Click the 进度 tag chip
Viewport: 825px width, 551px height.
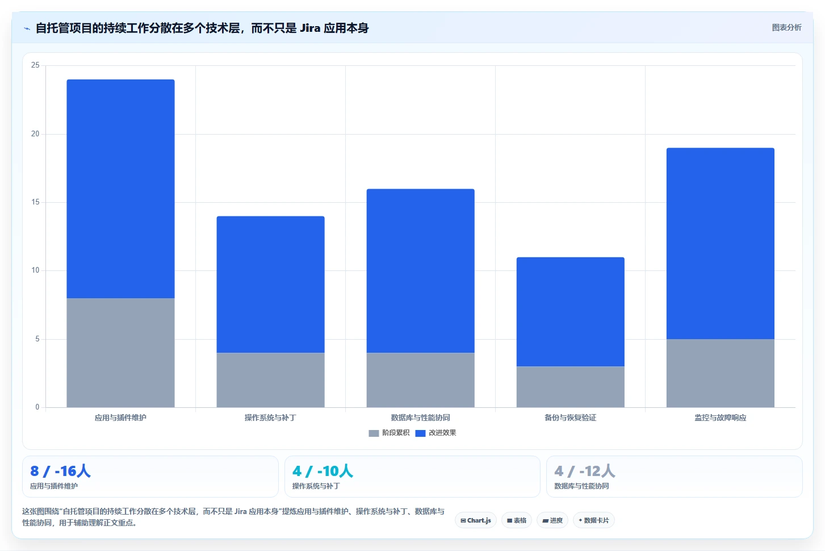point(552,520)
